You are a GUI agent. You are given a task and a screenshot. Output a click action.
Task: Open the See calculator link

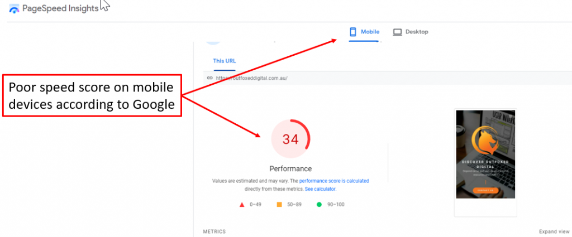[320, 189]
